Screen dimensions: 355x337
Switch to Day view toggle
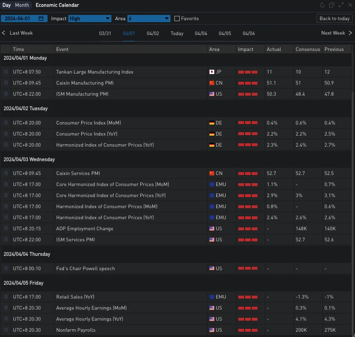(x=7, y=5)
